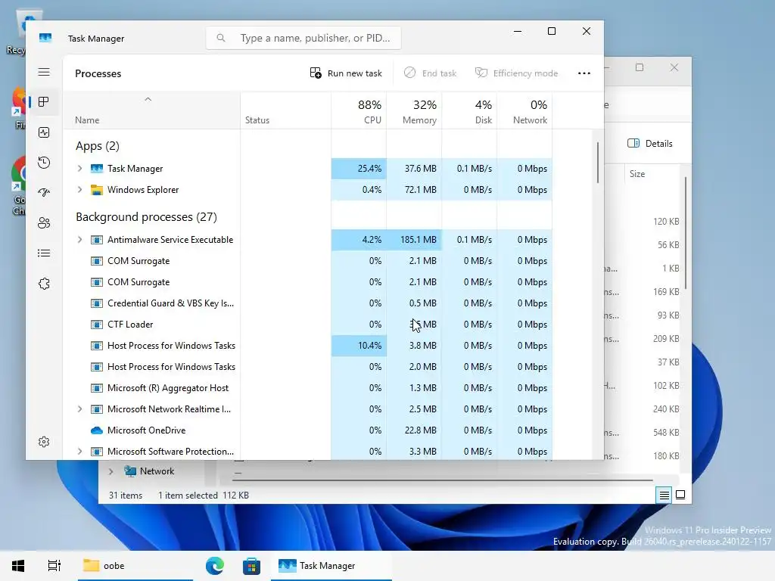The image size is (775, 581).
Task: Click the Microsoft OneDrive cloud icon
Action: [x=97, y=430]
